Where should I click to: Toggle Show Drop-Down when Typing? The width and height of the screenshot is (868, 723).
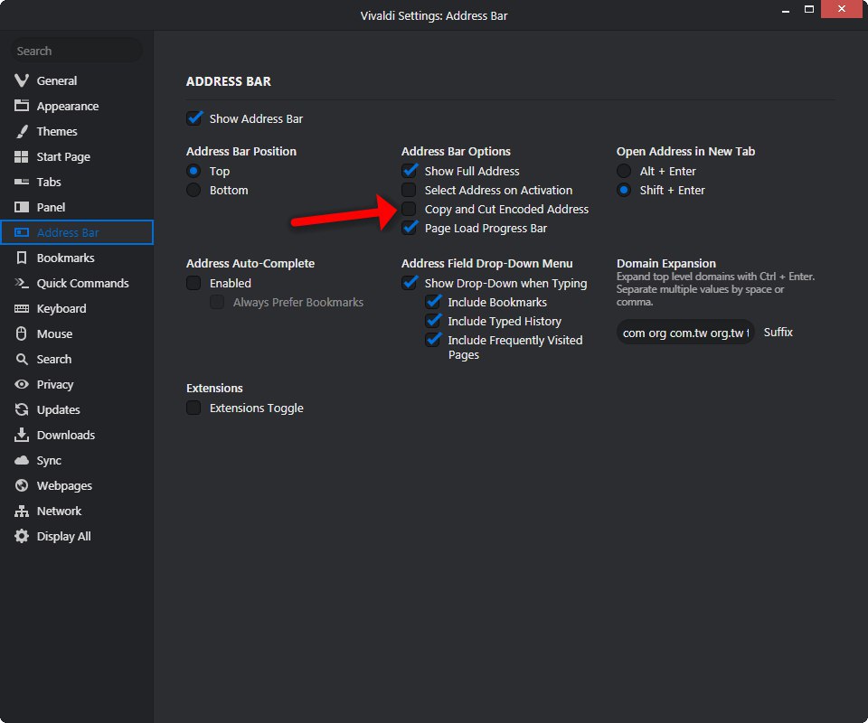(410, 283)
